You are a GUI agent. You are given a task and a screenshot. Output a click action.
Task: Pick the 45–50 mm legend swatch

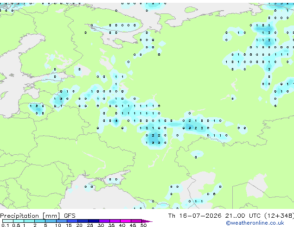[x=136, y=221]
